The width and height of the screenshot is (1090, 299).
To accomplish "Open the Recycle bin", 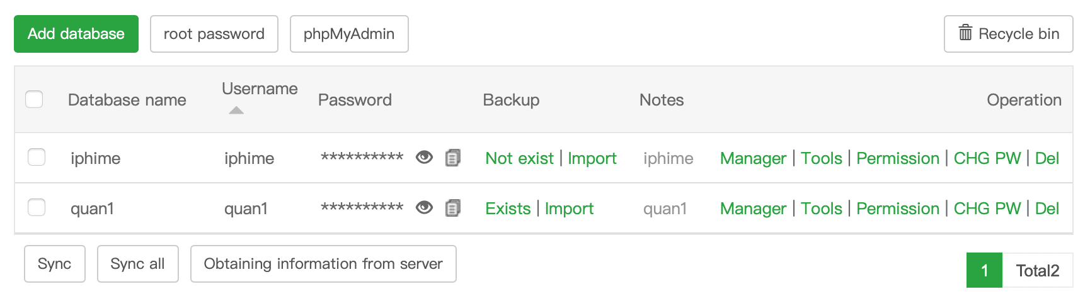I will point(1008,34).
